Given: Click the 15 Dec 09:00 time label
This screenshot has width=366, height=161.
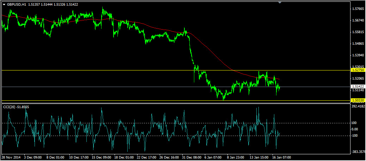Looking at the screenshot, I should (101, 157).
